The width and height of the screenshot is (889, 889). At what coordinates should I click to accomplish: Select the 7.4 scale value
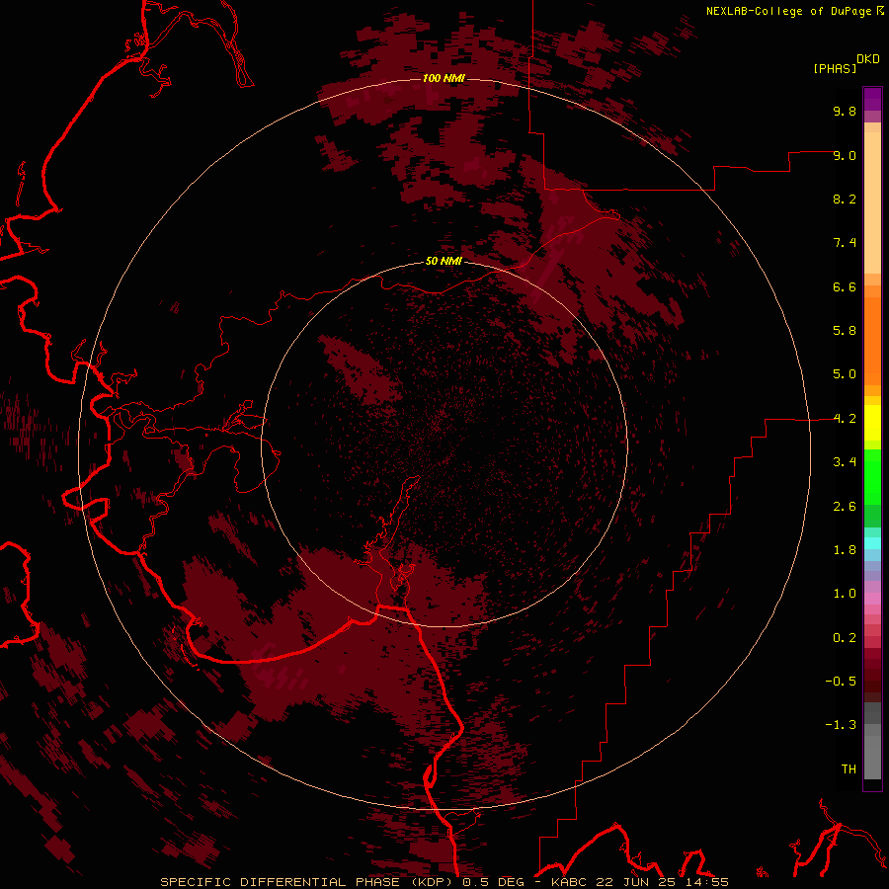pyautogui.click(x=845, y=243)
